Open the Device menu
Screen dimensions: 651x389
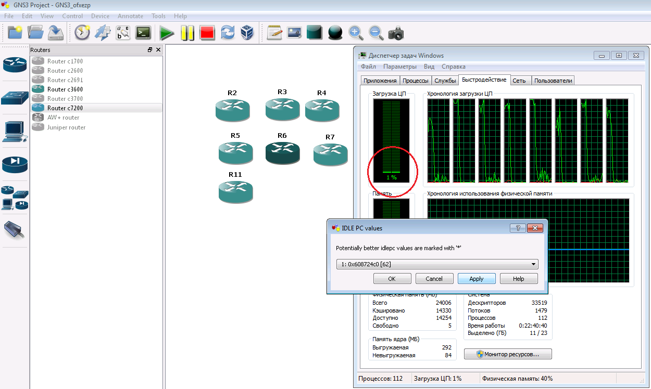[x=100, y=16]
